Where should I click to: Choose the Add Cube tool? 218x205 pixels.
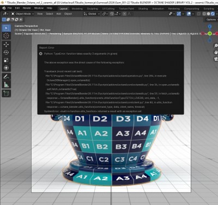click(x=6, y=93)
